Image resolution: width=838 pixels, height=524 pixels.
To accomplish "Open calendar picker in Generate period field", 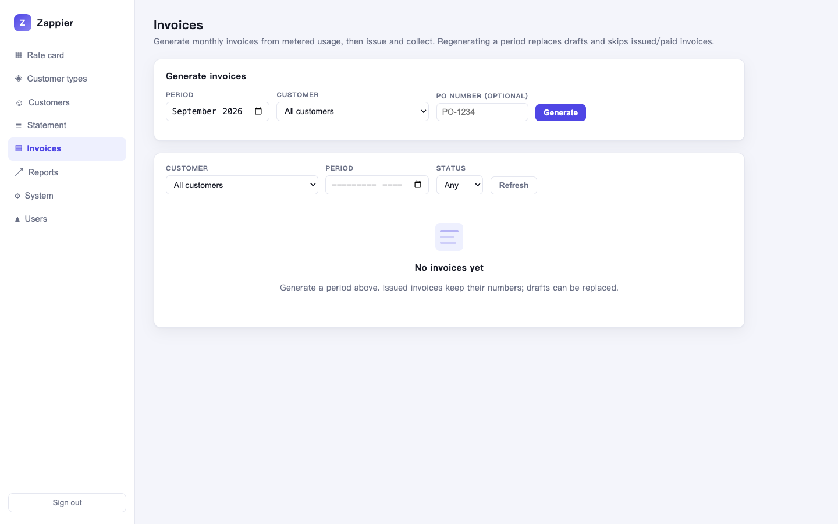I will click(258, 111).
